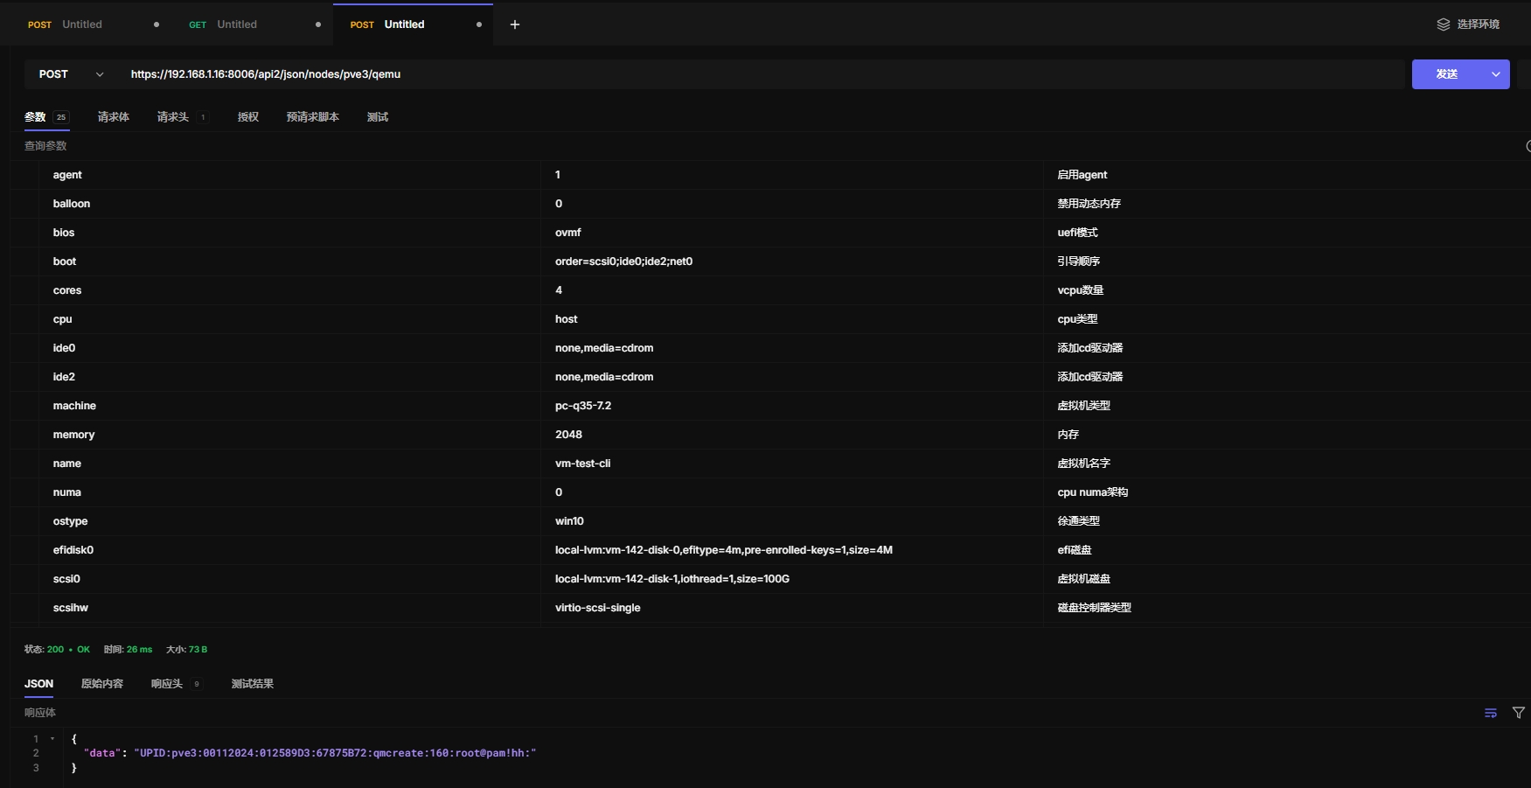Switch to the GET Untitled tab
The image size is (1531, 788).
coord(236,24)
